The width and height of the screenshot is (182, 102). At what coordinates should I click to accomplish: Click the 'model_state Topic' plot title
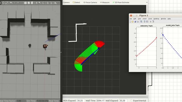click(173, 25)
